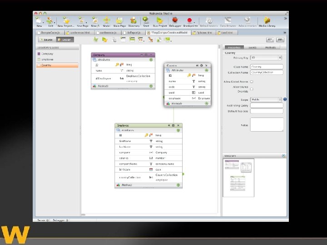The image size is (327, 245).
Task: Open the Model icon in toolbar
Action: coord(106,20)
